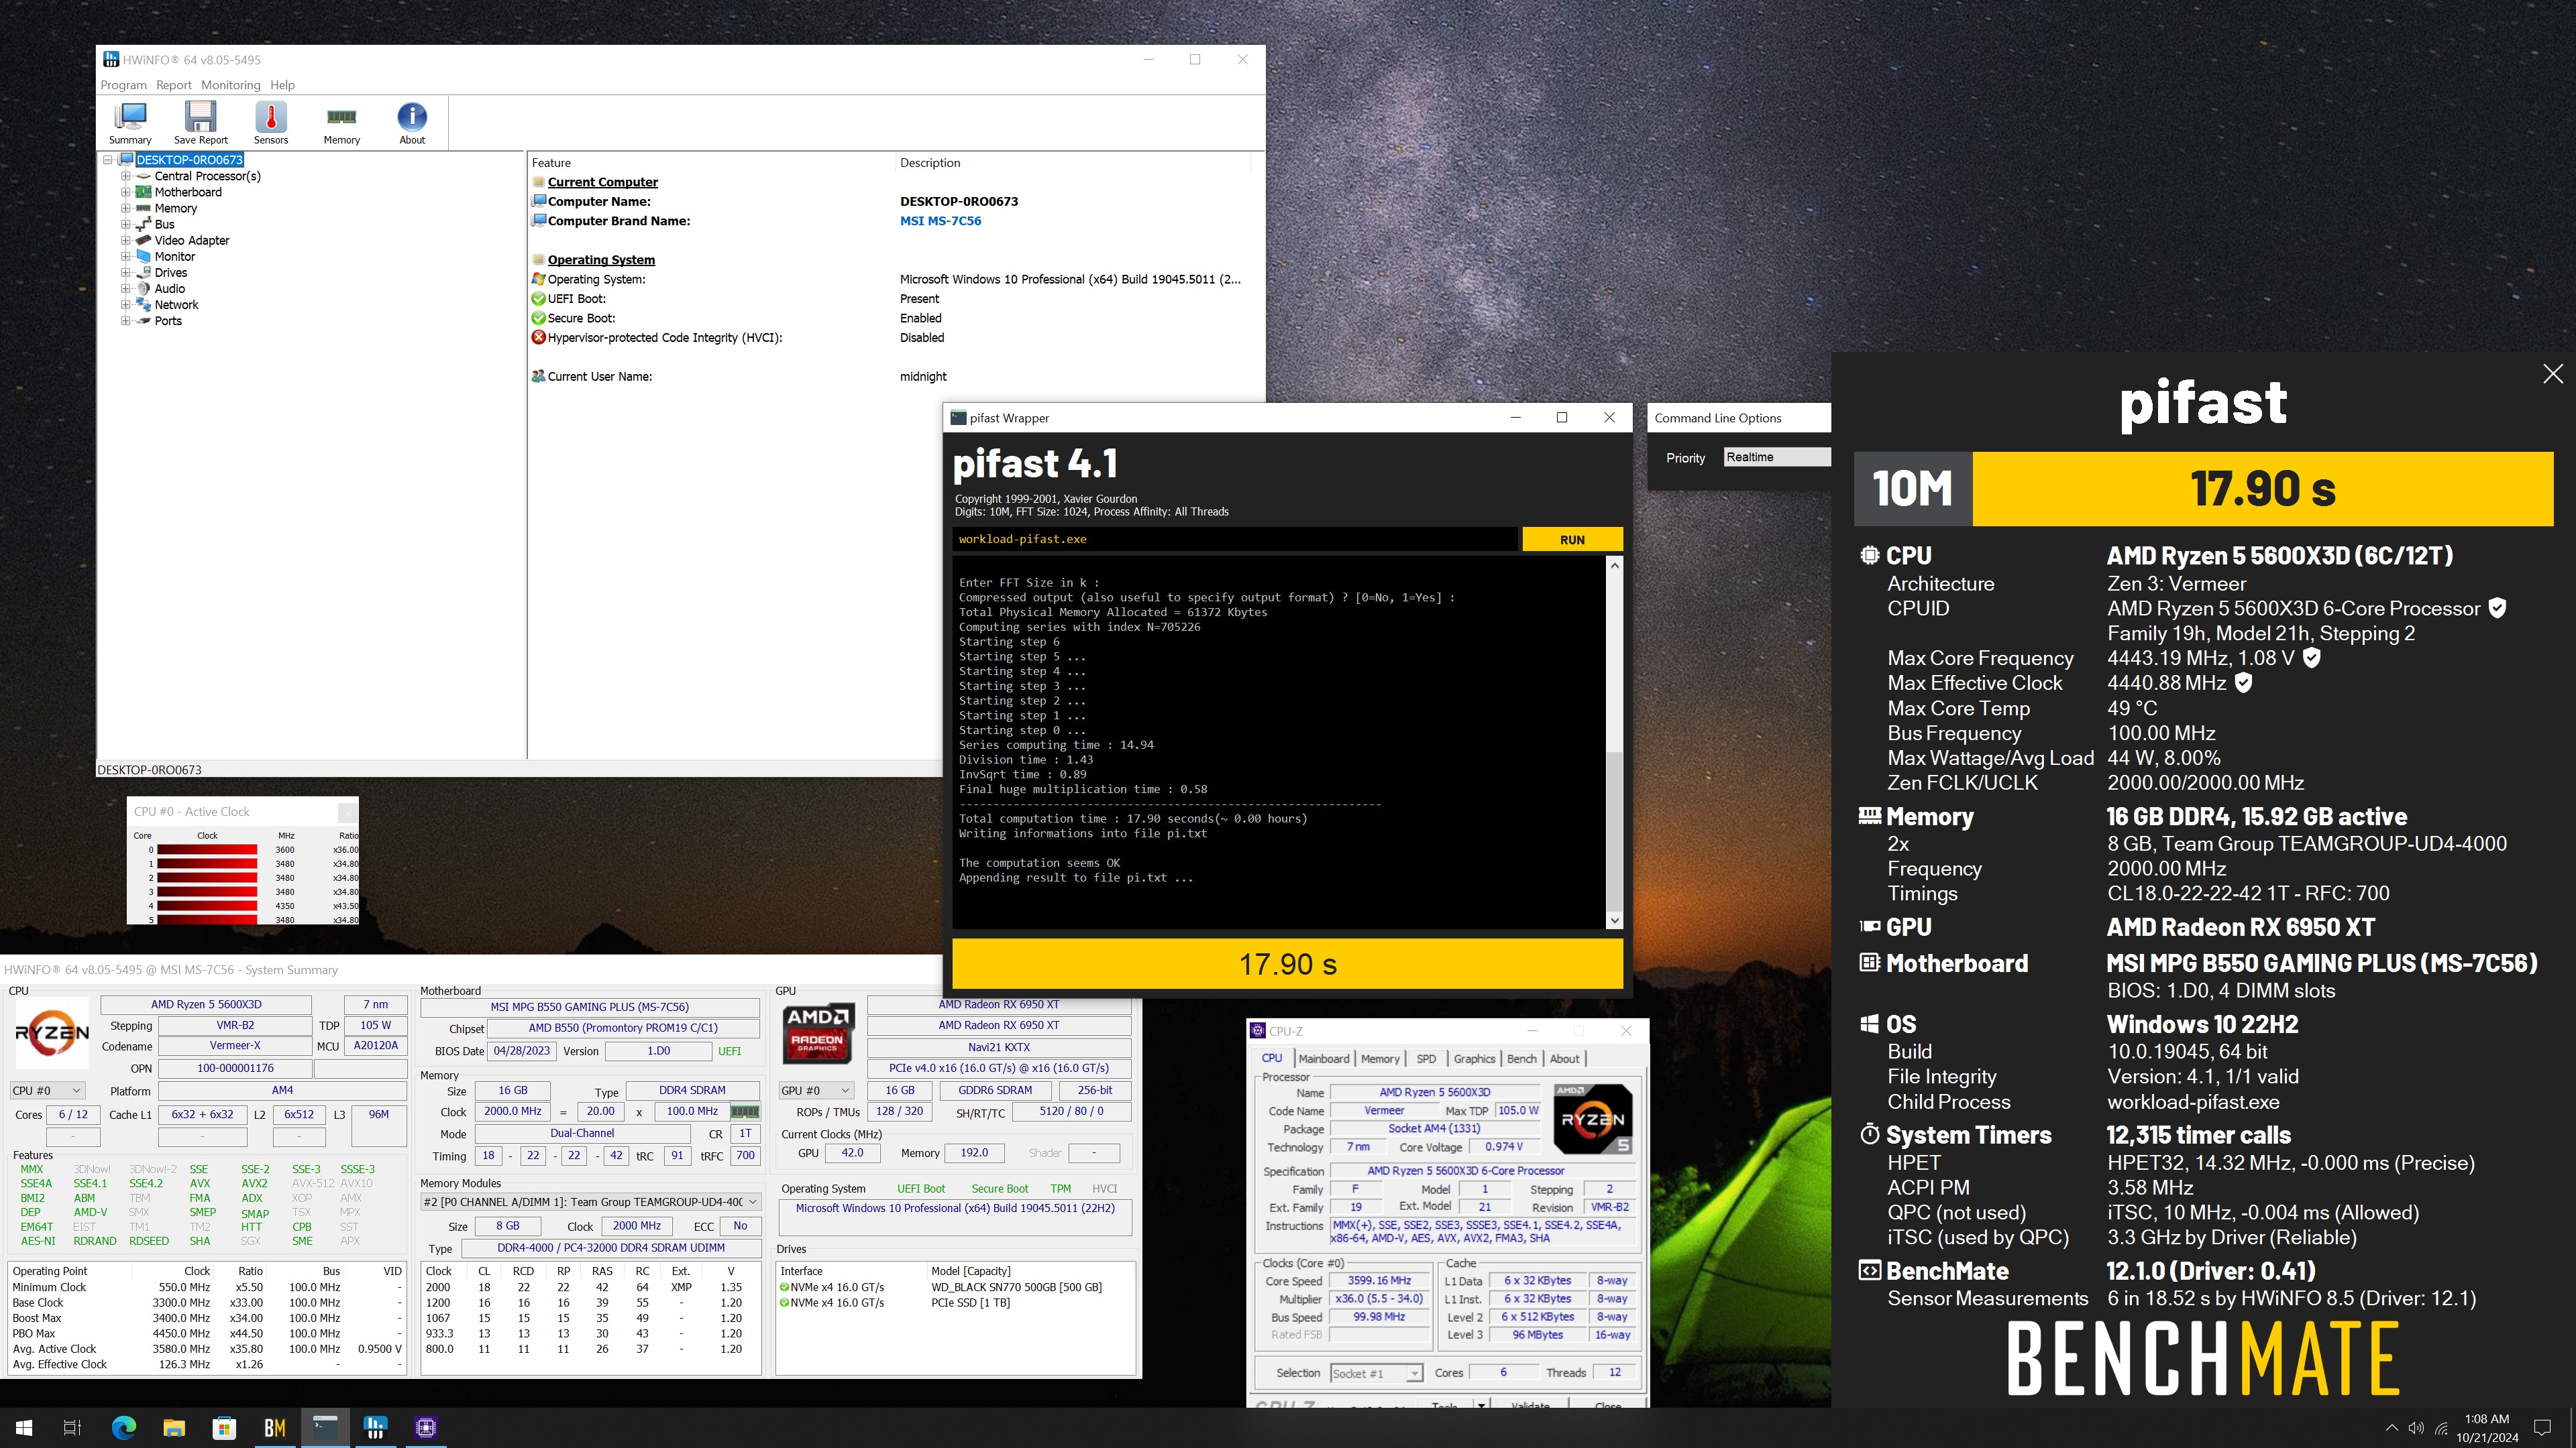Click the core 0 clock bar in Active Clock
This screenshot has width=2576, height=1448.
pyautogui.click(x=207, y=849)
